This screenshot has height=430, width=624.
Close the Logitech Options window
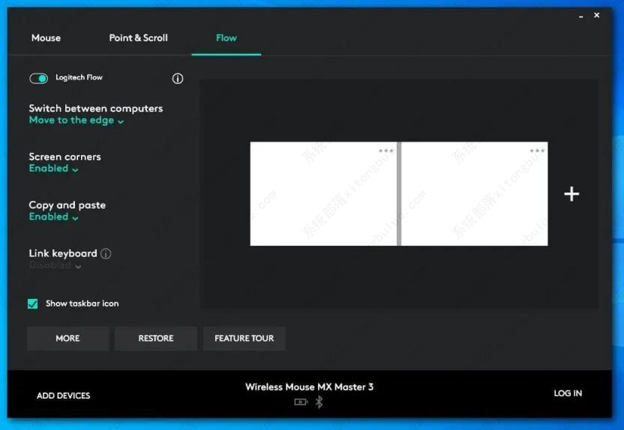(x=596, y=15)
